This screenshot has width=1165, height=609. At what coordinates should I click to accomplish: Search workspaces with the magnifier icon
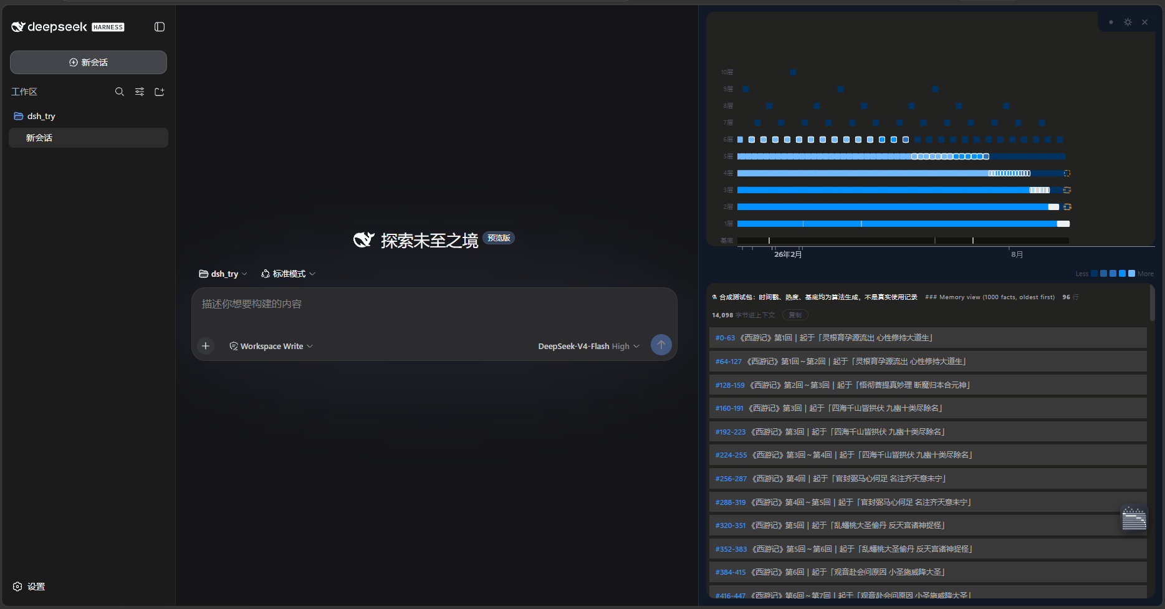tap(120, 92)
